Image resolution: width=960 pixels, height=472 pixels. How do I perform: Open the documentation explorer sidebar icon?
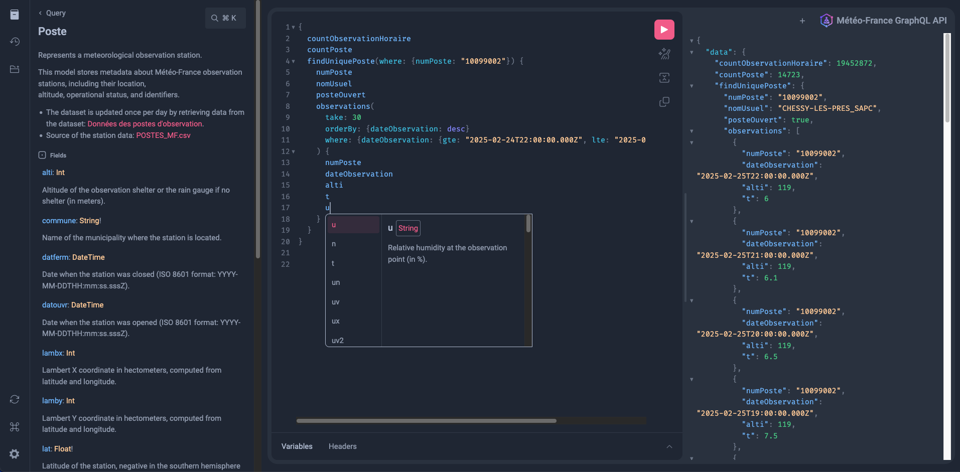pos(15,15)
